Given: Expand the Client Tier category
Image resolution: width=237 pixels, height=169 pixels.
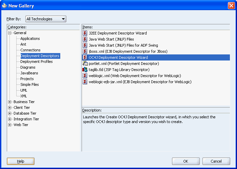Looking at the screenshot, I should [10, 107].
